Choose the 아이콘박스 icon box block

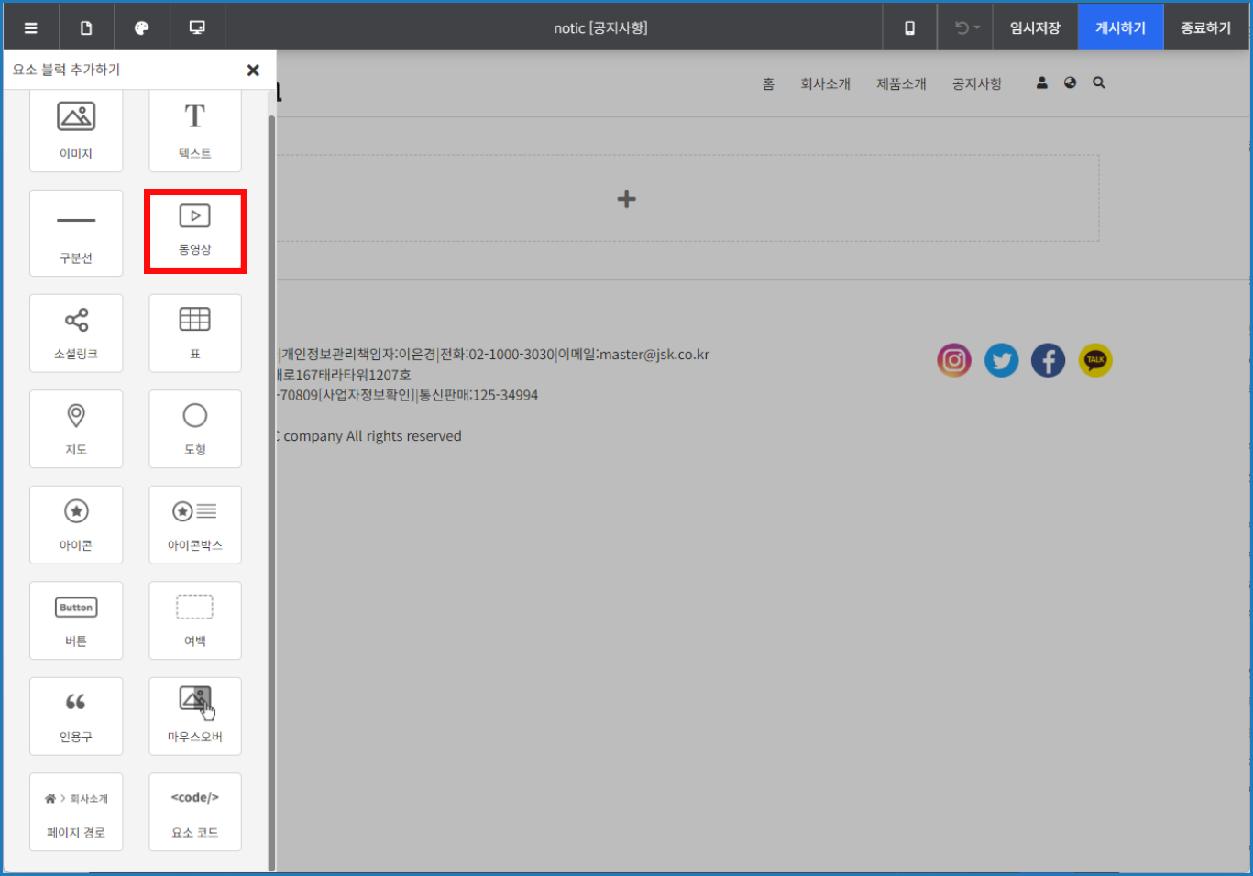point(195,525)
